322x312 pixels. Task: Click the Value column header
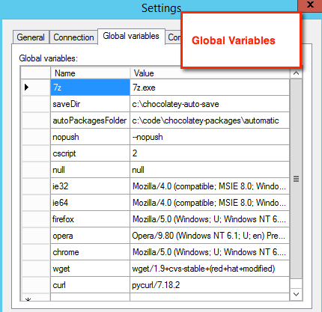[210, 73]
